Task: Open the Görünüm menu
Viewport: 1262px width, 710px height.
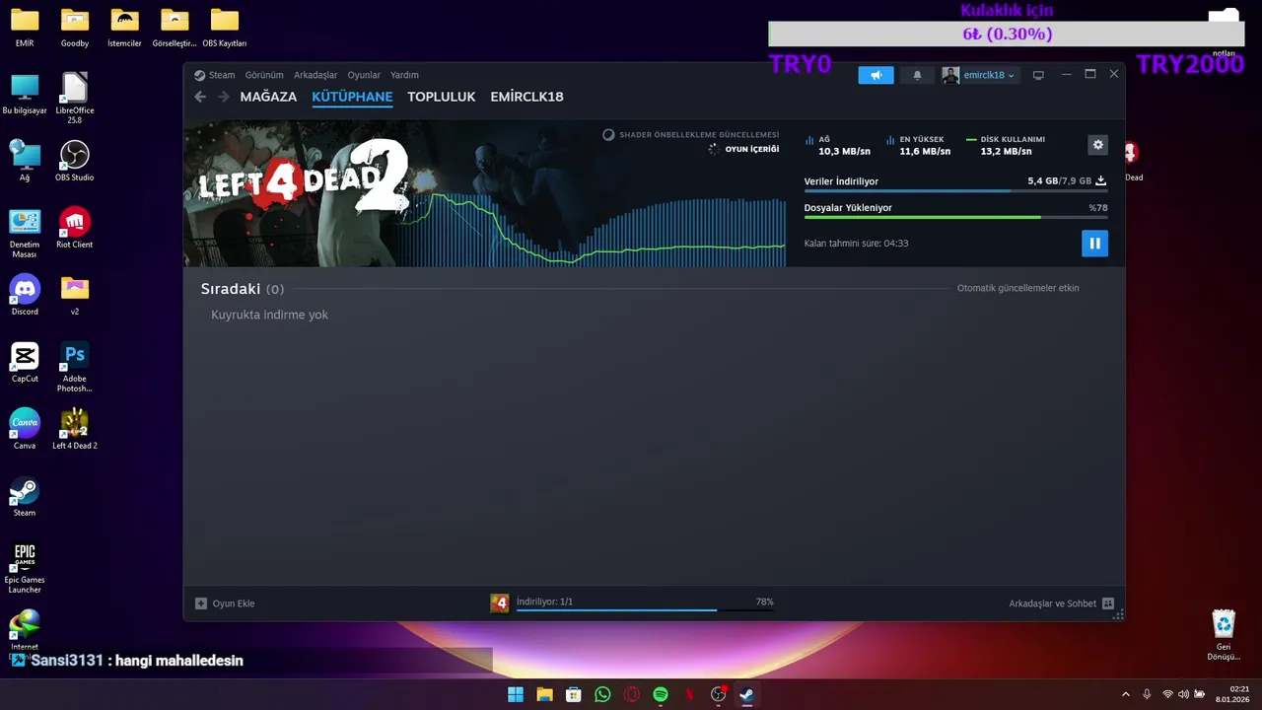Action: (264, 75)
